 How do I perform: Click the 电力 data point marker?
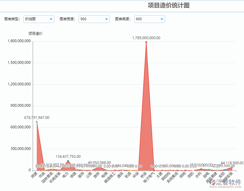[68, 161]
